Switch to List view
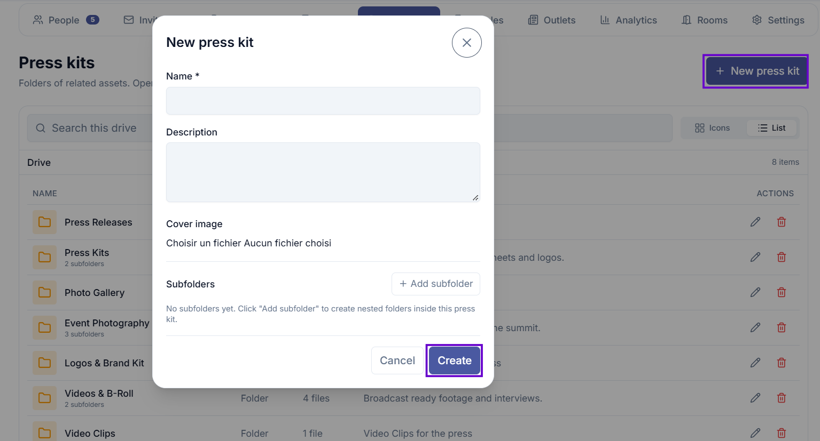820x441 pixels. pos(771,128)
